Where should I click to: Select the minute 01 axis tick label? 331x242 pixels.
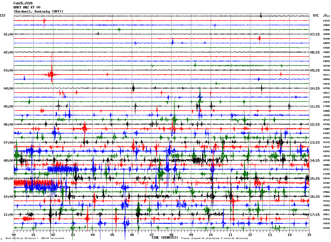click(x=33, y=235)
